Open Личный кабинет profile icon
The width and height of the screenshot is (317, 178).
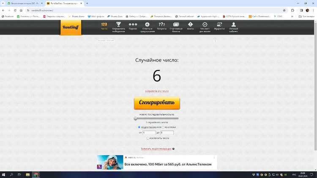click(233, 26)
